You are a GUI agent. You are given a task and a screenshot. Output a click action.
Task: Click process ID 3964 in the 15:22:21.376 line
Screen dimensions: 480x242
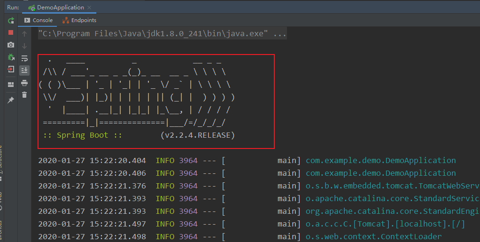pos(188,186)
